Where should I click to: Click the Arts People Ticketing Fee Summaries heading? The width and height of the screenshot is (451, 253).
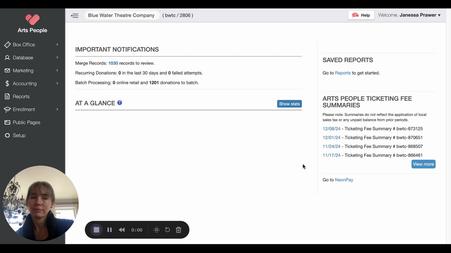click(x=367, y=102)
